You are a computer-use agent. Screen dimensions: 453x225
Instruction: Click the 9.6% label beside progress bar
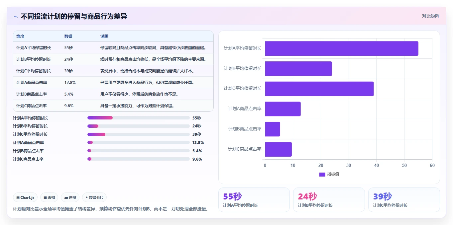pos(197,159)
